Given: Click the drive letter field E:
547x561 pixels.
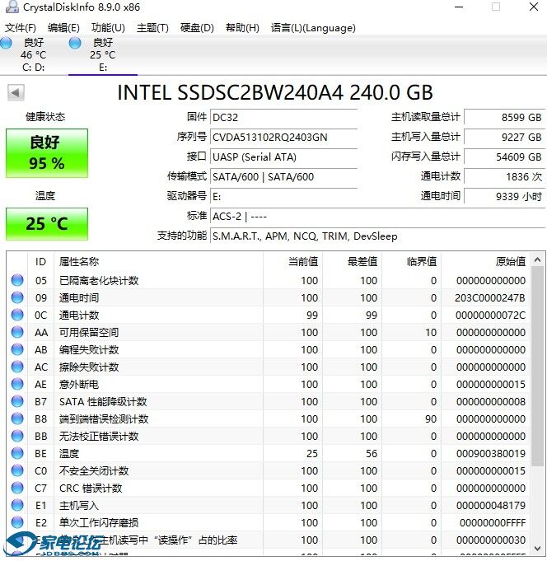Looking at the screenshot, I should click(x=284, y=196).
